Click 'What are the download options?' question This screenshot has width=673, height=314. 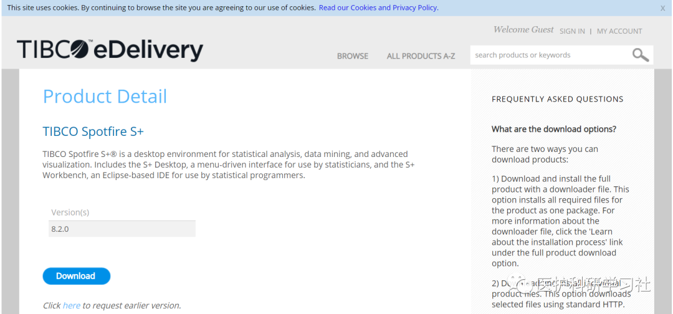click(554, 129)
